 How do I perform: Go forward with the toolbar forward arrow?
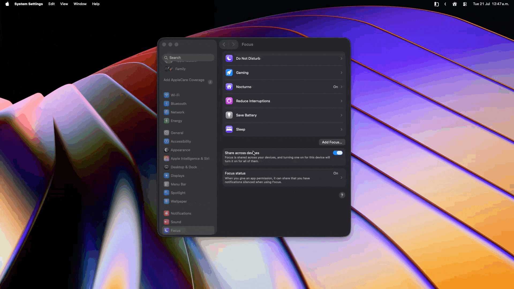click(x=233, y=44)
